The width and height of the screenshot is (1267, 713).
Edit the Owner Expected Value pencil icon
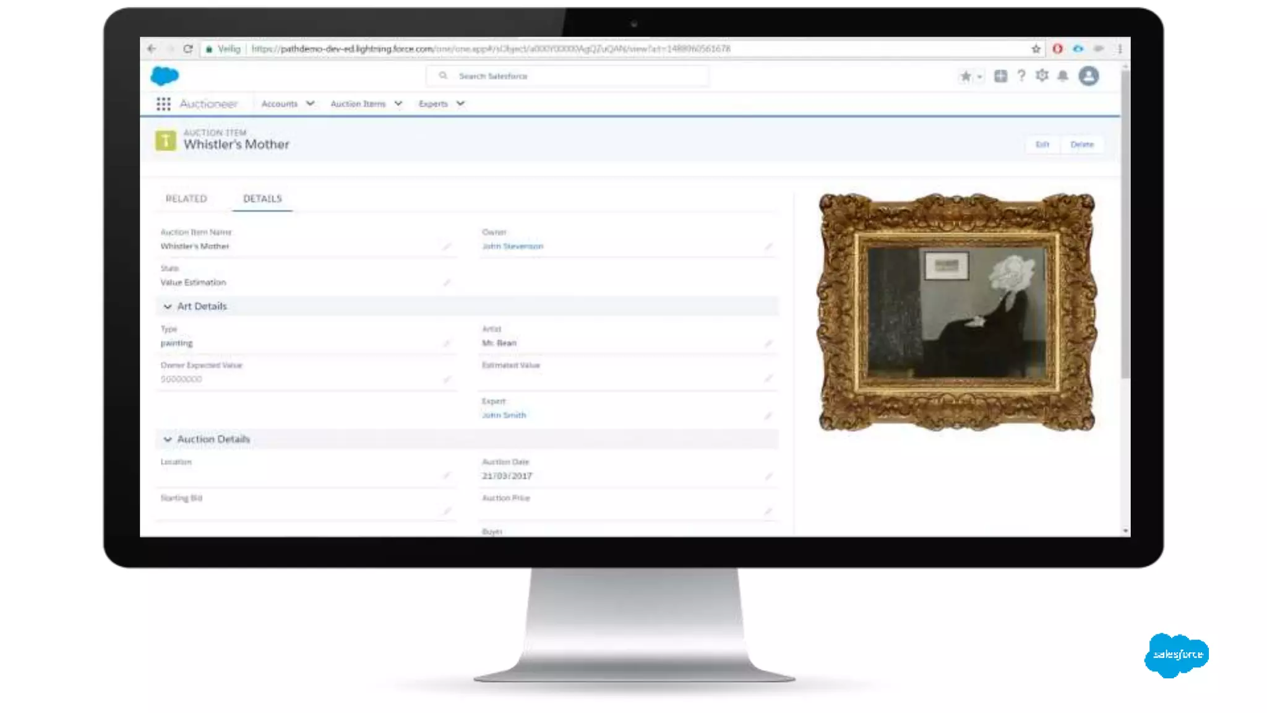447,379
